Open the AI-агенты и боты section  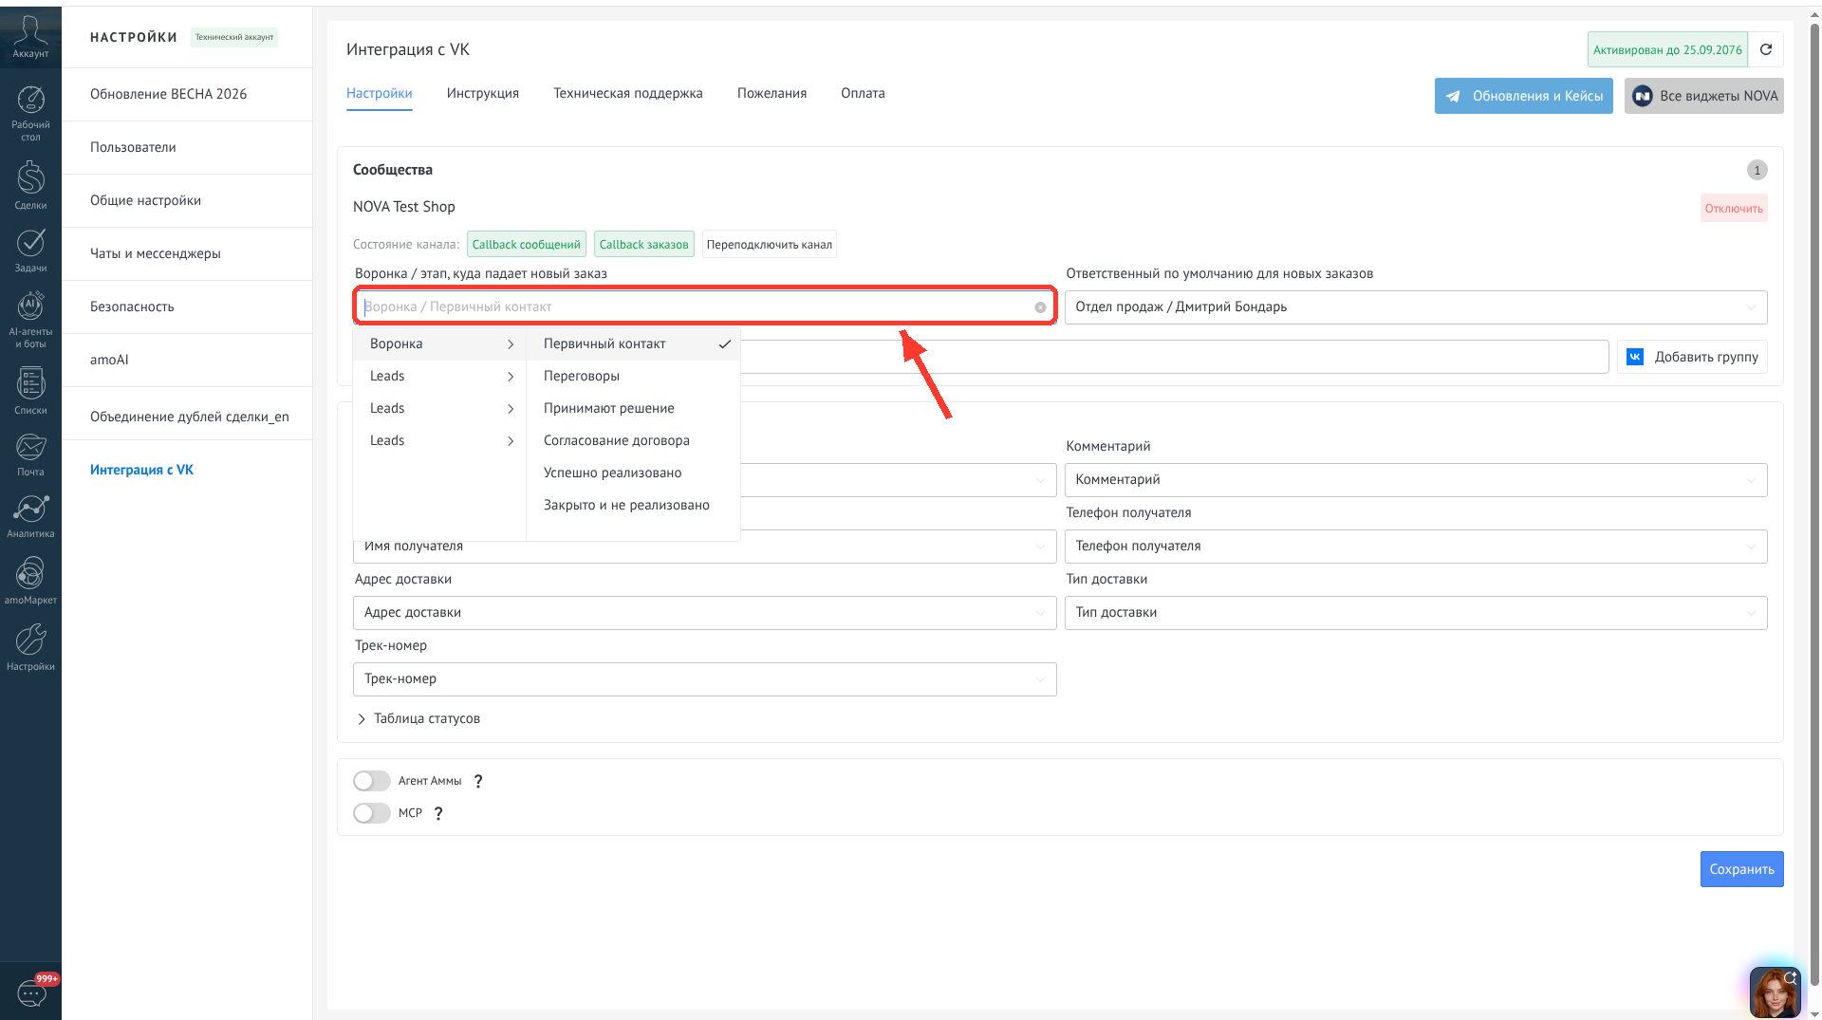(30, 320)
